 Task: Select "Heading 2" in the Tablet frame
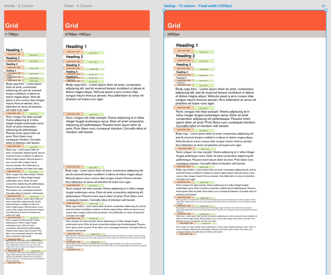tap(74, 57)
